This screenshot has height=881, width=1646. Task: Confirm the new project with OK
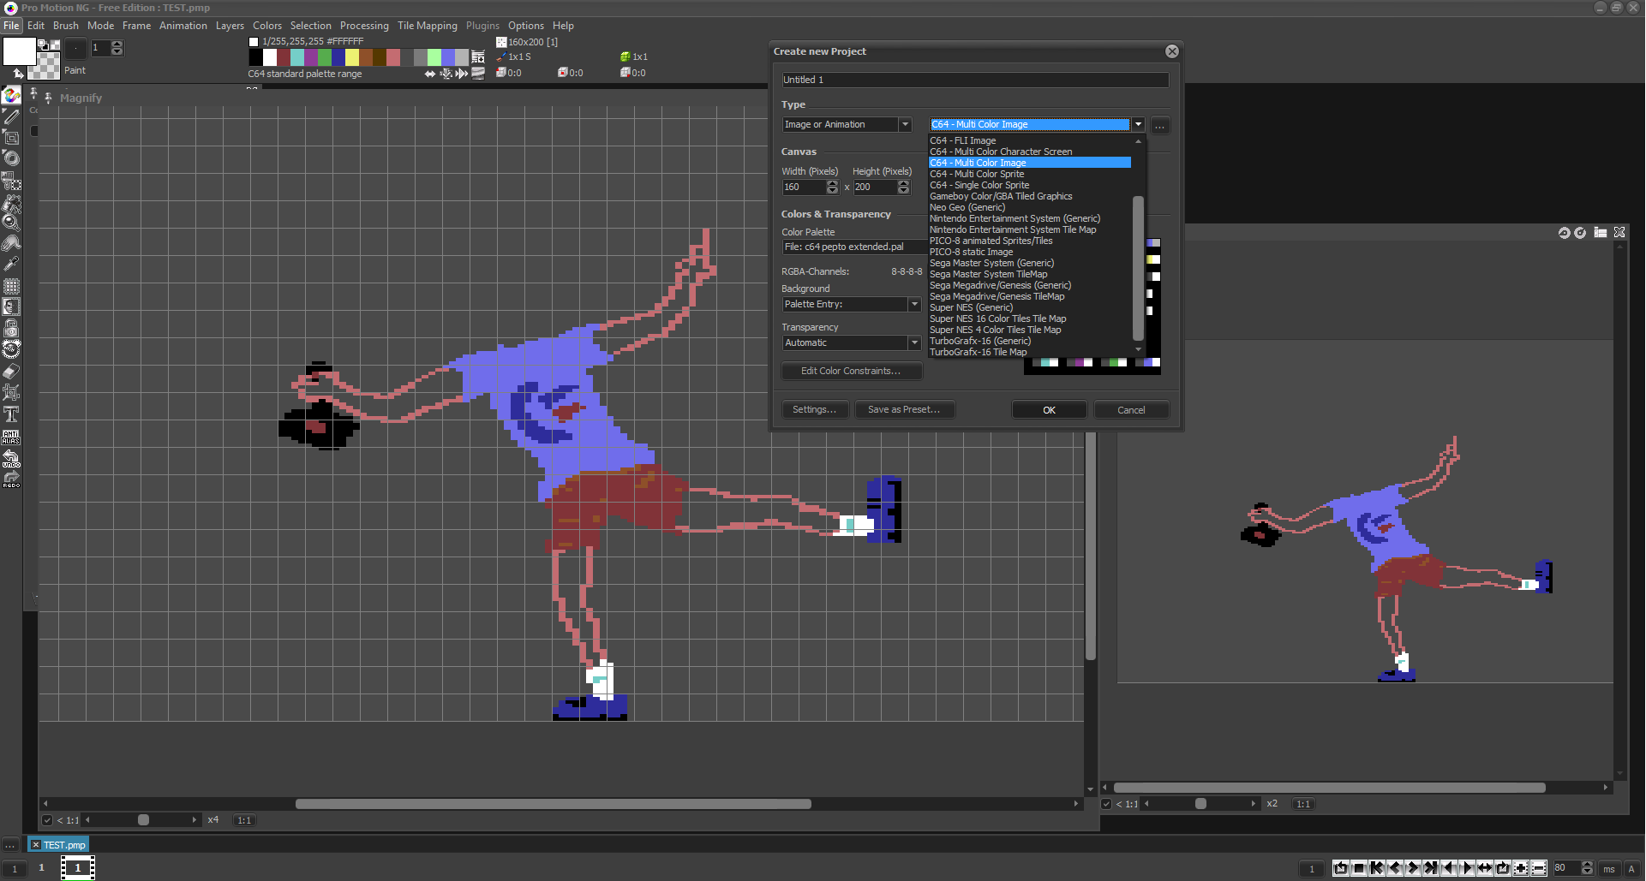[x=1049, y=410]
